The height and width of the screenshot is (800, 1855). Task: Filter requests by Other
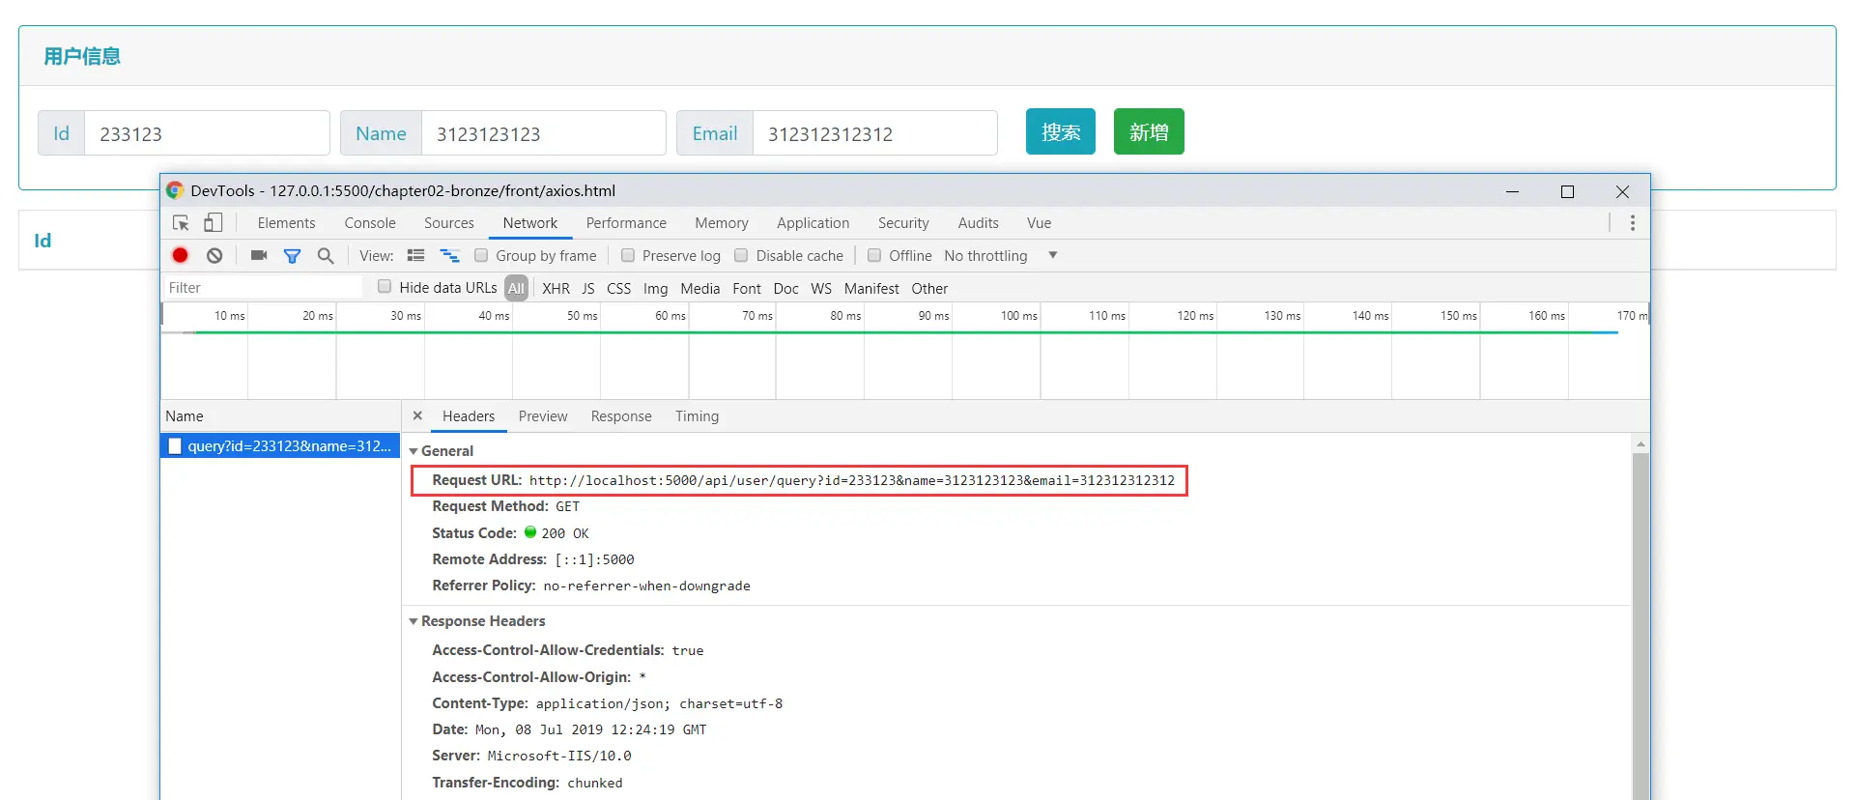pyautogui.click(x=929, y=288)
